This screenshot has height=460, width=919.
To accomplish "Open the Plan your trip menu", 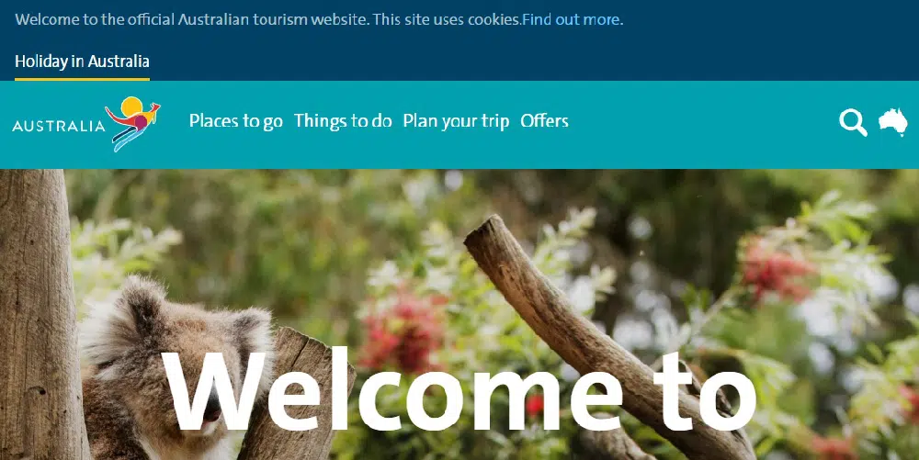I will click(x=456, y=121).
